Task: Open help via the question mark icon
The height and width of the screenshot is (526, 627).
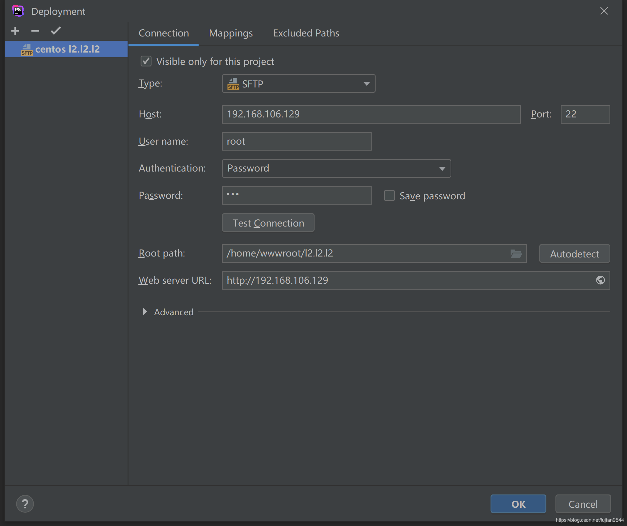Action: (25, 504)
